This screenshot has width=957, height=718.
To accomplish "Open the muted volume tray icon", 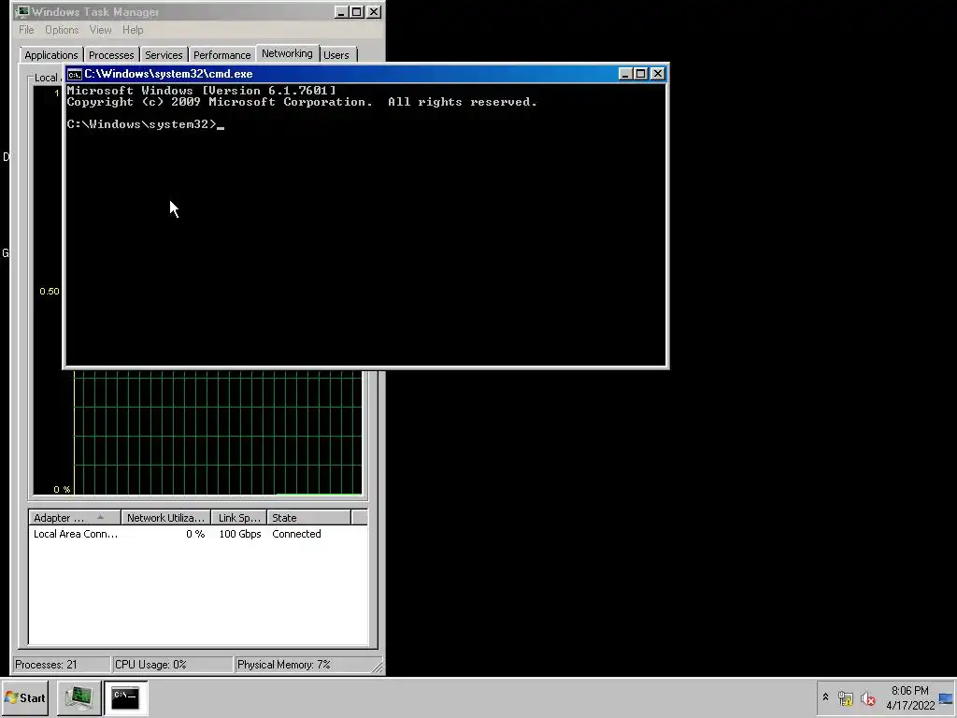I will 867,697.
